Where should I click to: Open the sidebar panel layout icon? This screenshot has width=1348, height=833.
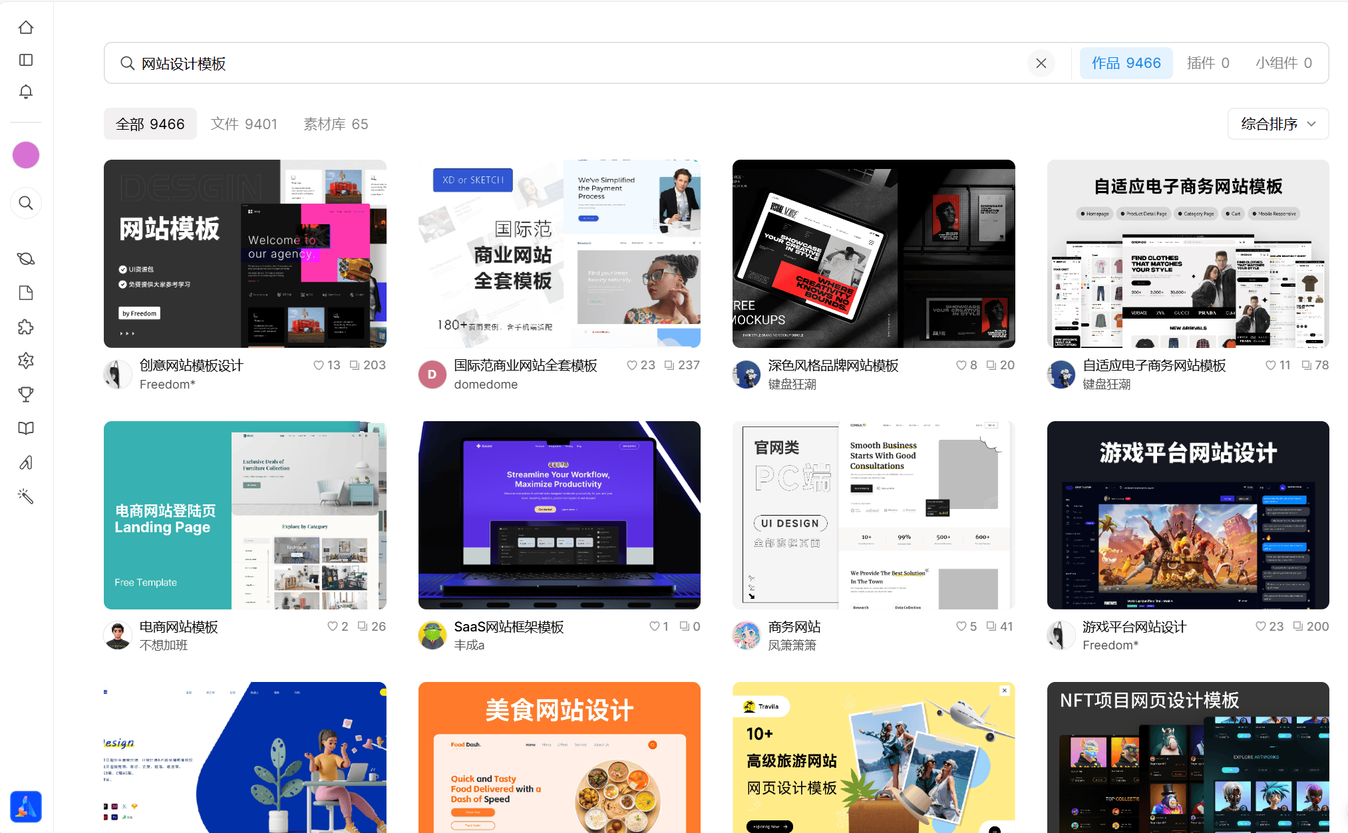tap(26, 60)
